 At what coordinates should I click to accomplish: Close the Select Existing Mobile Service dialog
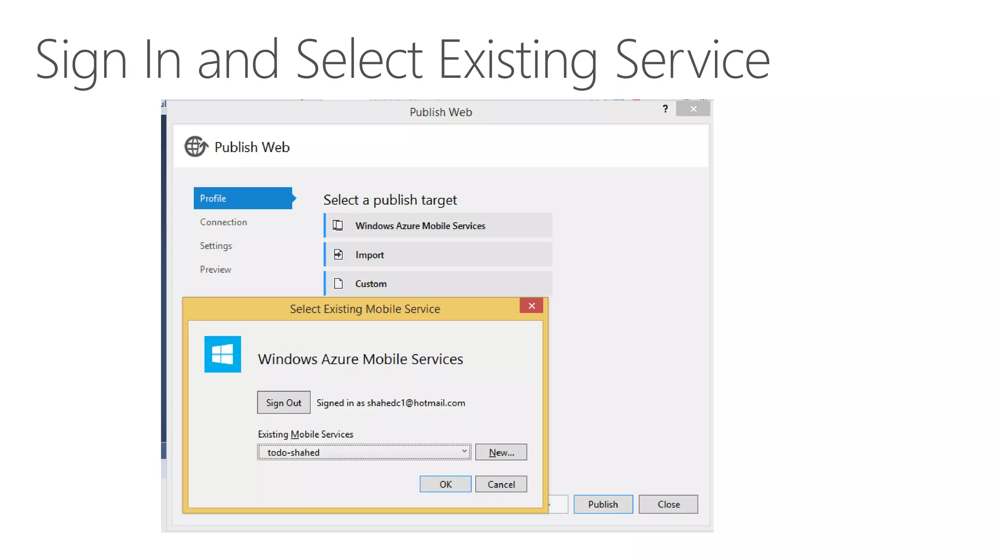(532, 306)
